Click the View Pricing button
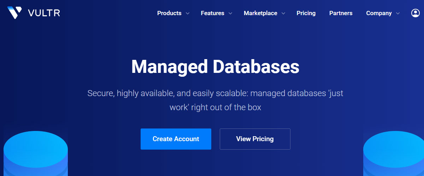This screenshot has height=176, width=424. coord(255,139)
